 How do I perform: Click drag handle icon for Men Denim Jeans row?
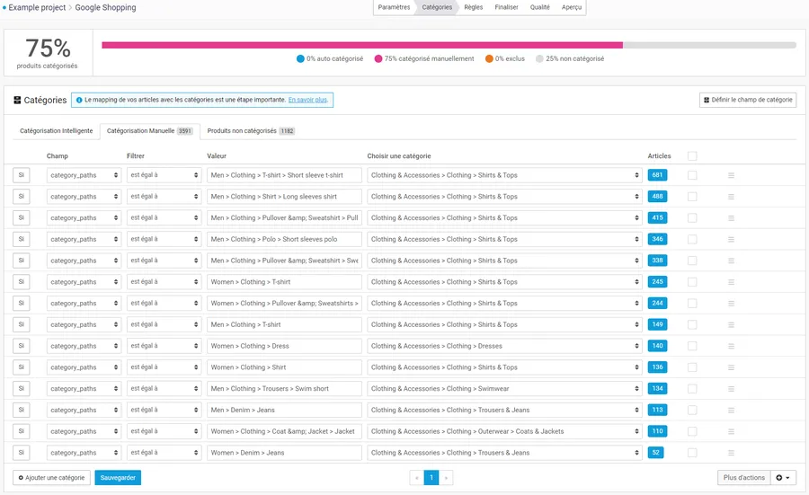pyautogui.click(x=731, y=410)
